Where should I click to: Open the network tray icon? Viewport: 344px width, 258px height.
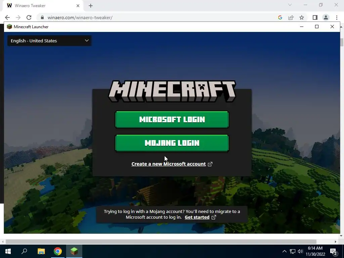pyautogui.click(x=293, y=251)
